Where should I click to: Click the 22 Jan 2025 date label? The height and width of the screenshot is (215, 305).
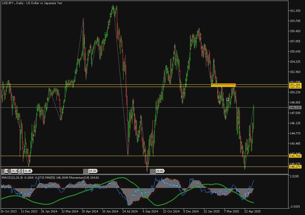pyautogui.click(x=212, y=211)
